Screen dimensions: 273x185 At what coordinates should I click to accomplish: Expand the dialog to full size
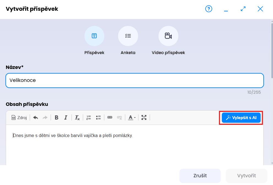(x=243, y=9)
